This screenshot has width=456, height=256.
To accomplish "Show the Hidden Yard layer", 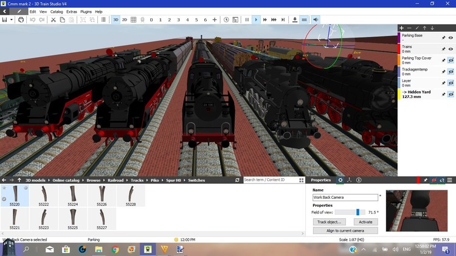I will click(x=451, y=94).
